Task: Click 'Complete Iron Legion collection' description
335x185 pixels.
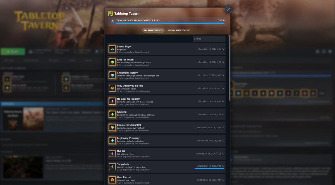Action: (x=130, y=141)
